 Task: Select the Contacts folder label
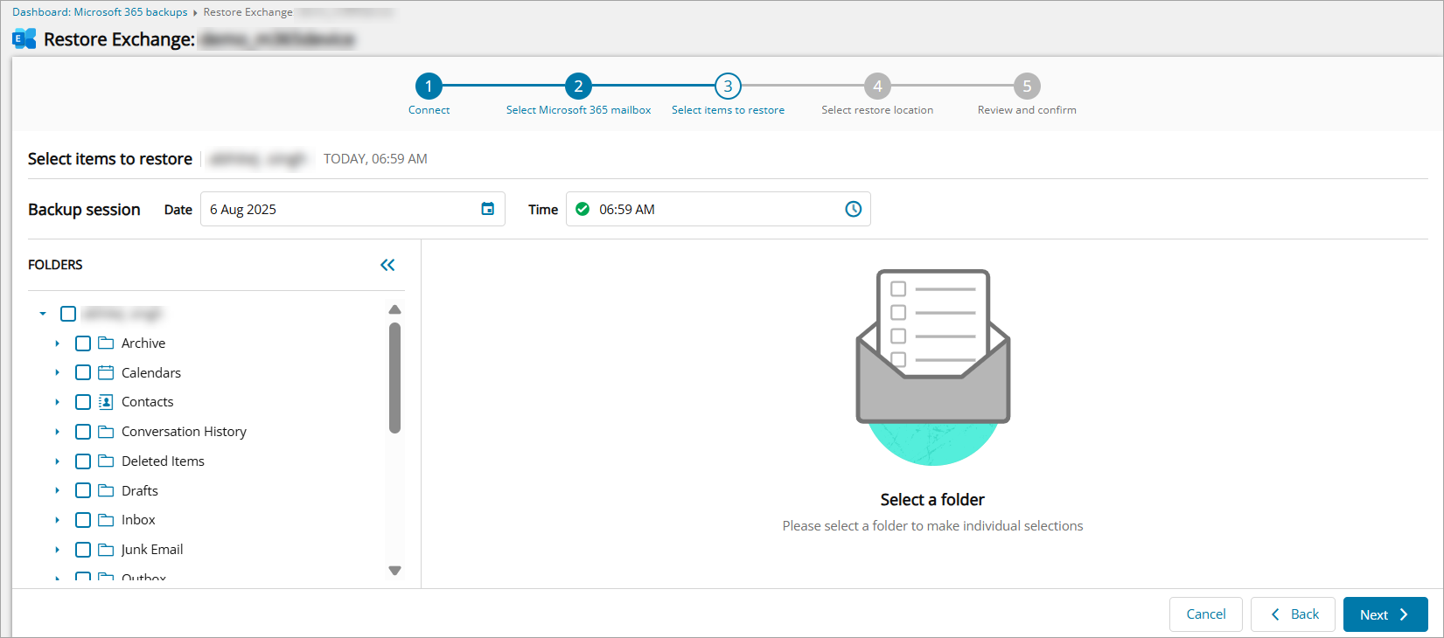pyautogui.click(x=148, y=402)
